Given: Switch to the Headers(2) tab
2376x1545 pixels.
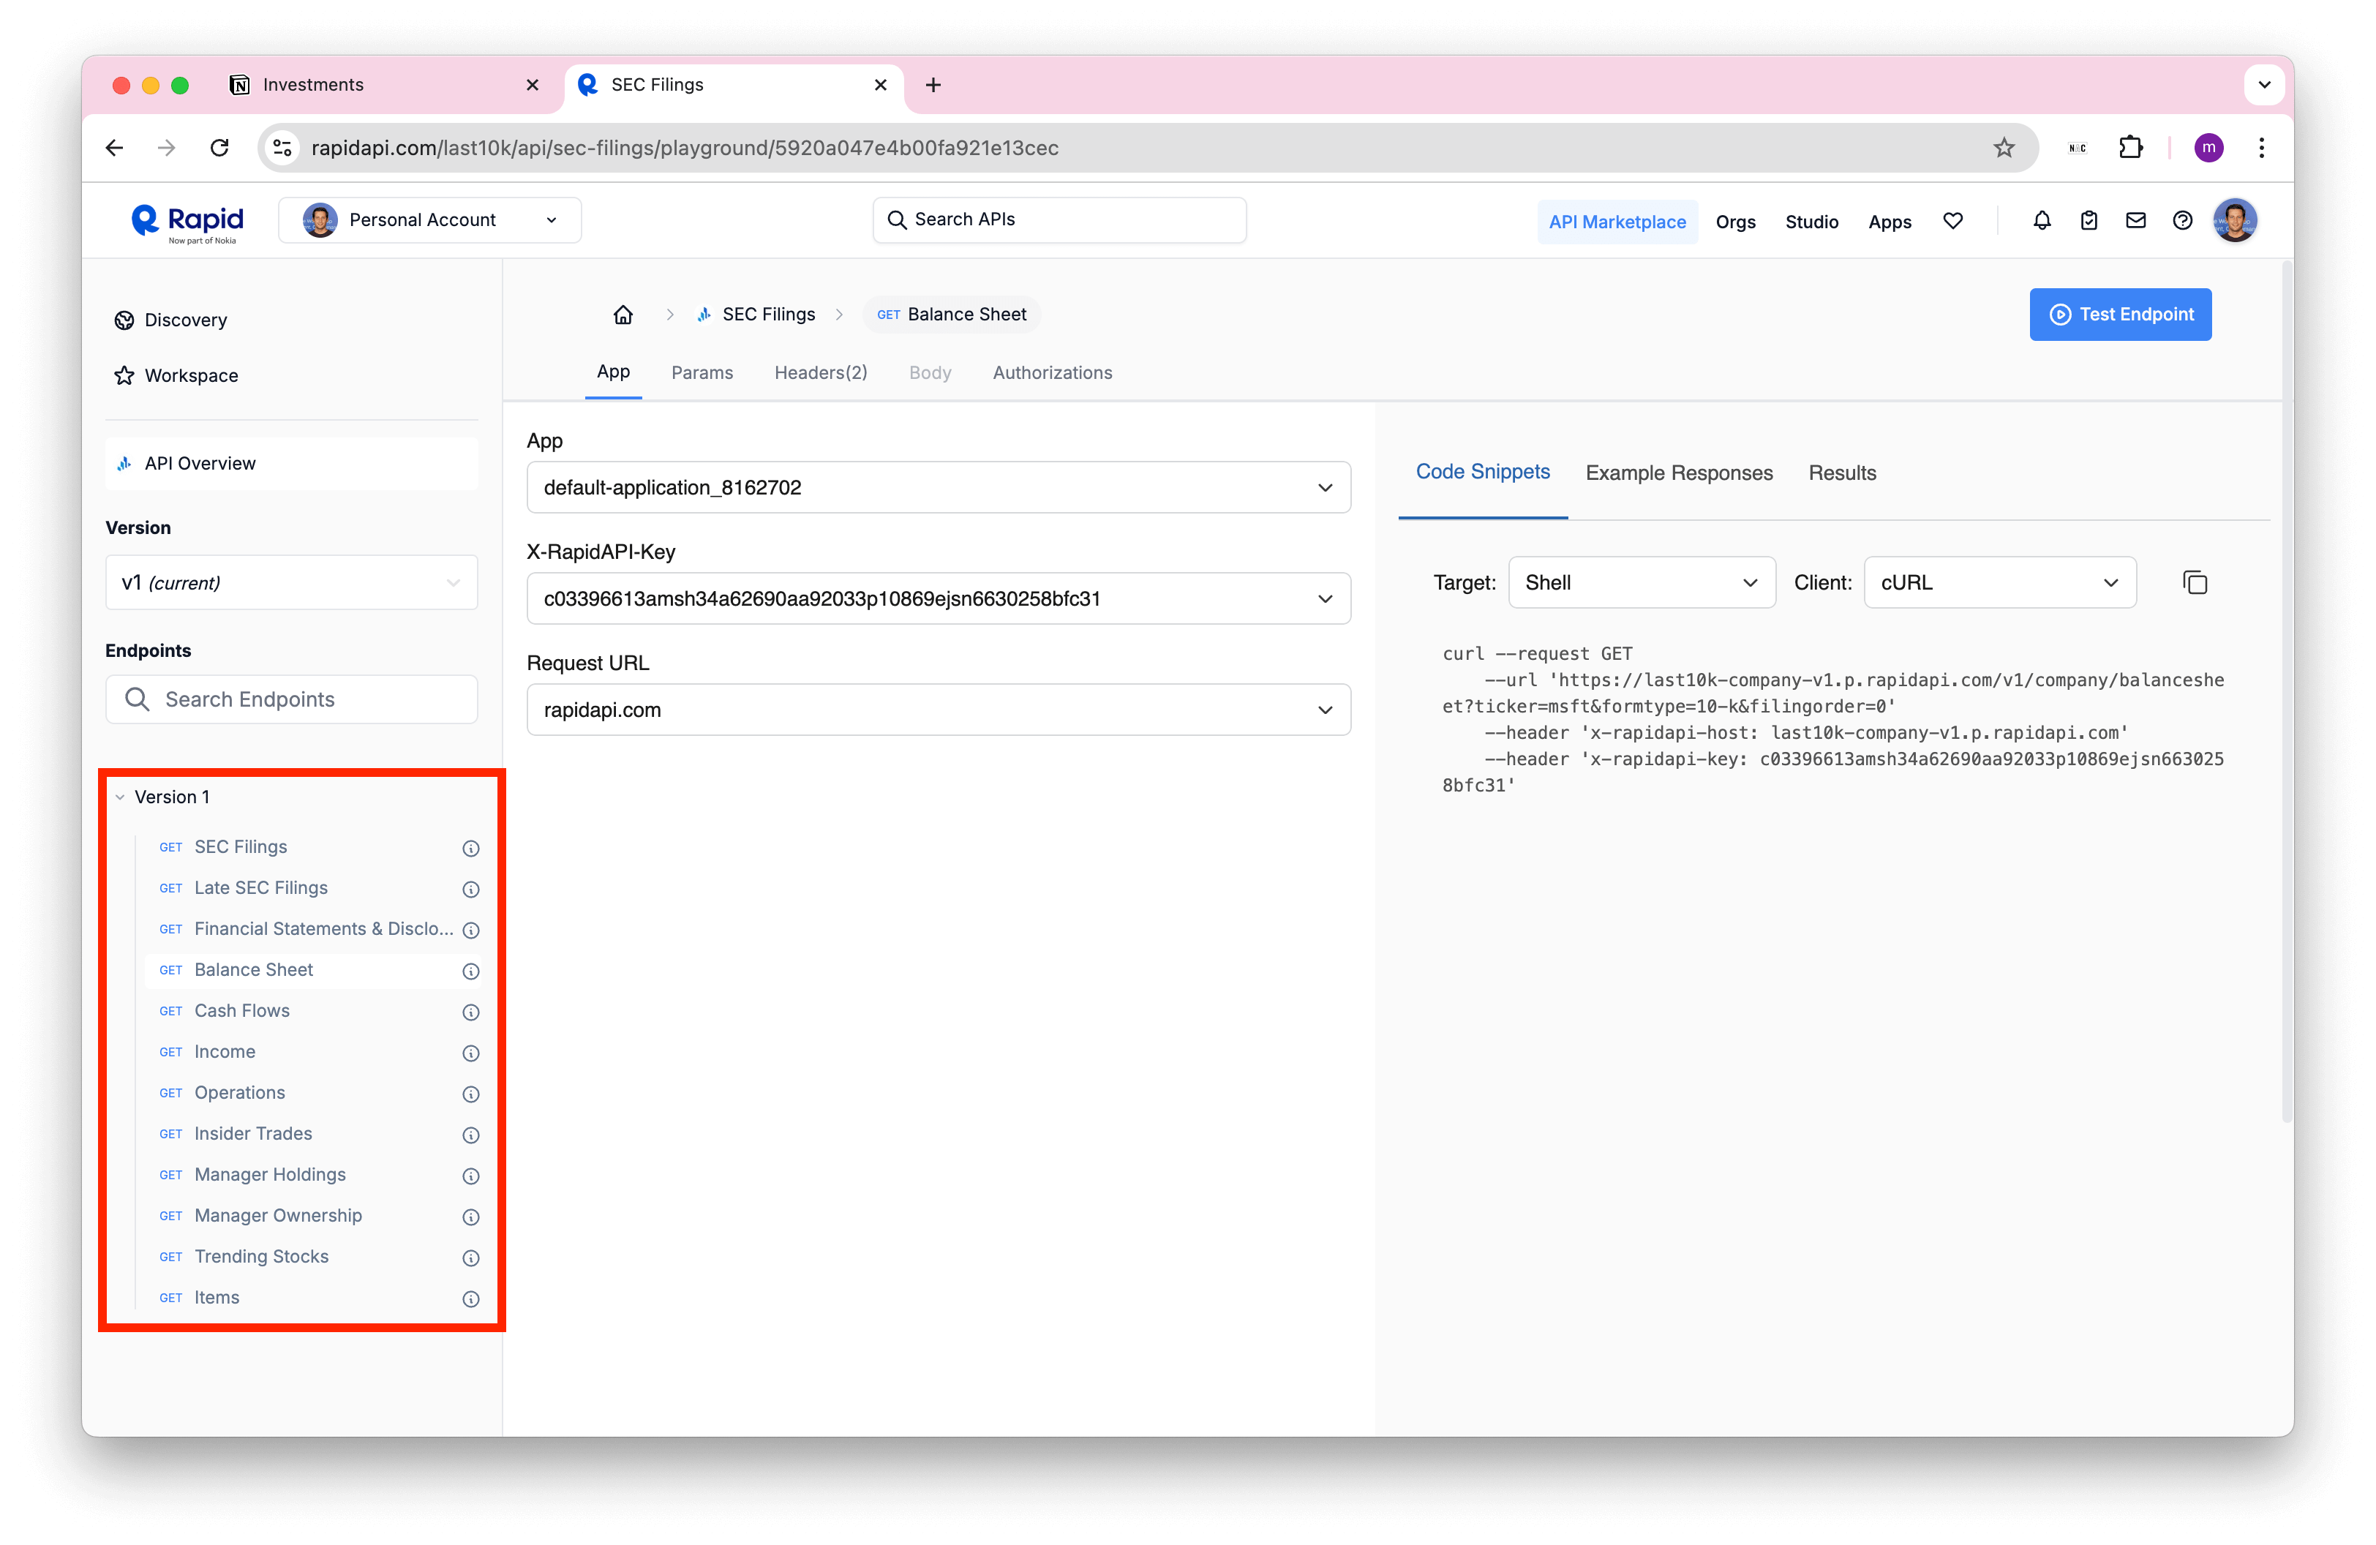Looking at the screenshot, I should click(821, 372).
